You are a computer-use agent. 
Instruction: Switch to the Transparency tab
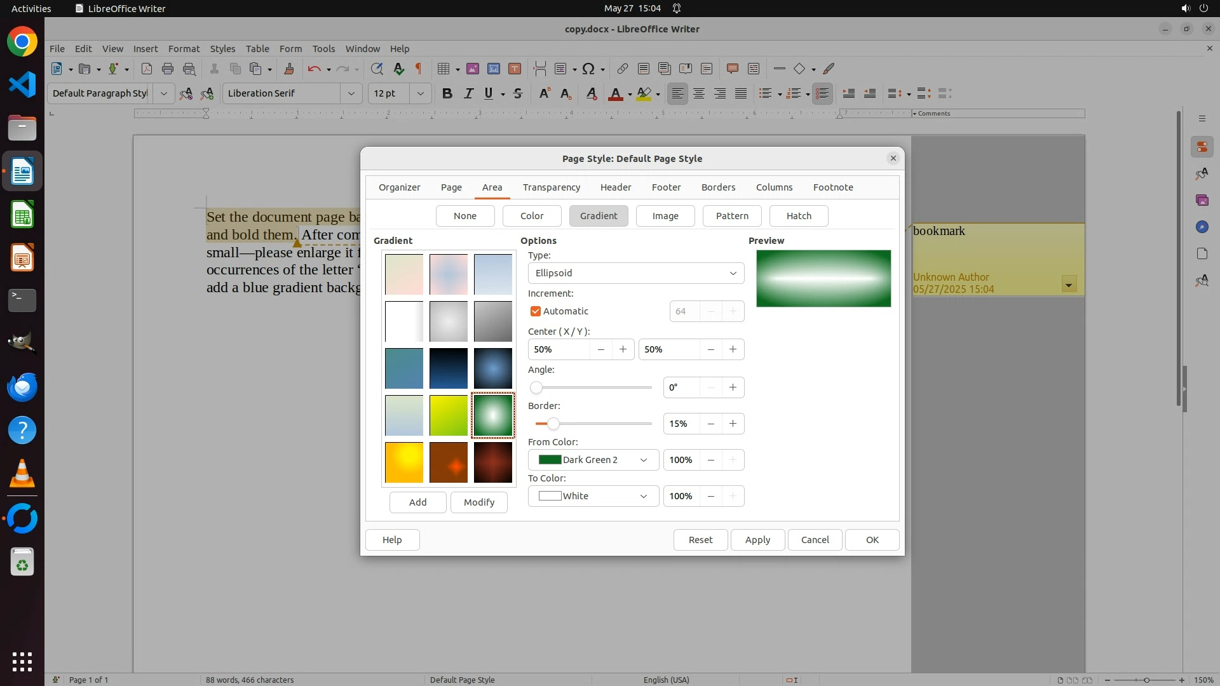[x=551, y=187]
